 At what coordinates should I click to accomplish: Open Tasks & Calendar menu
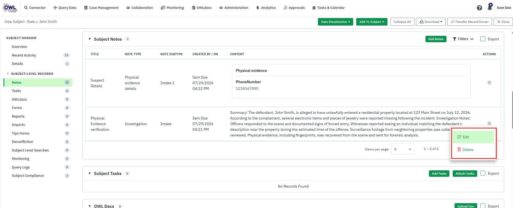(x=328, y=8)
